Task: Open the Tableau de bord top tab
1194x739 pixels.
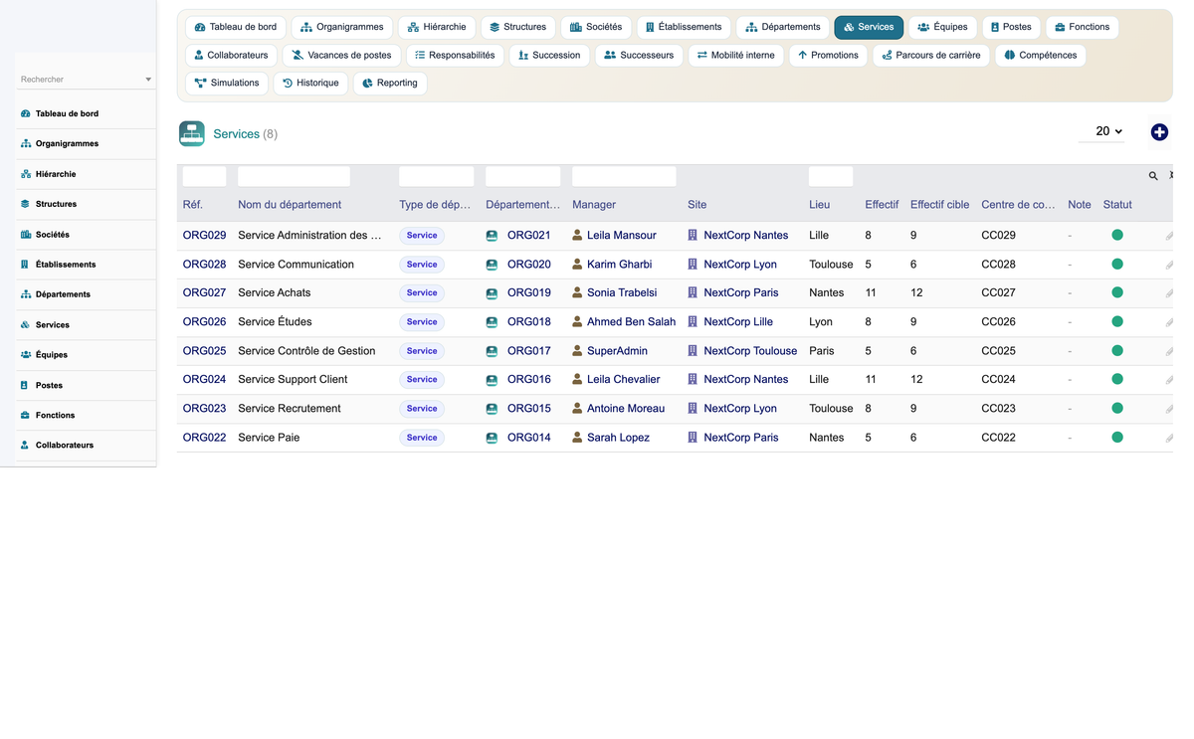Action: pyautogui.click(x=236, y=27)
